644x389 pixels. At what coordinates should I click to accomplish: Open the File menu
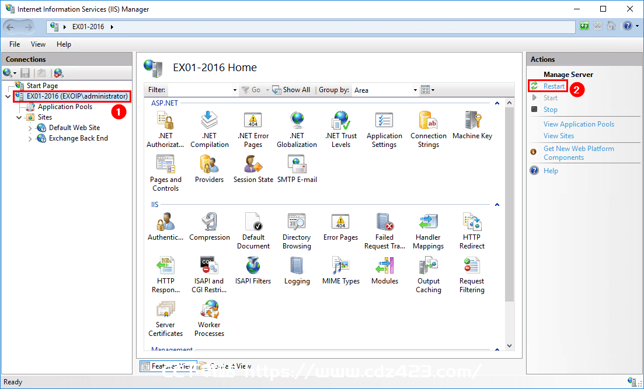[x=15, y=44]
